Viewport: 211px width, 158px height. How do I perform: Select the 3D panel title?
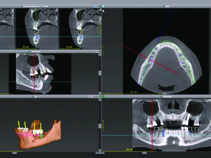tap(36, 97)
